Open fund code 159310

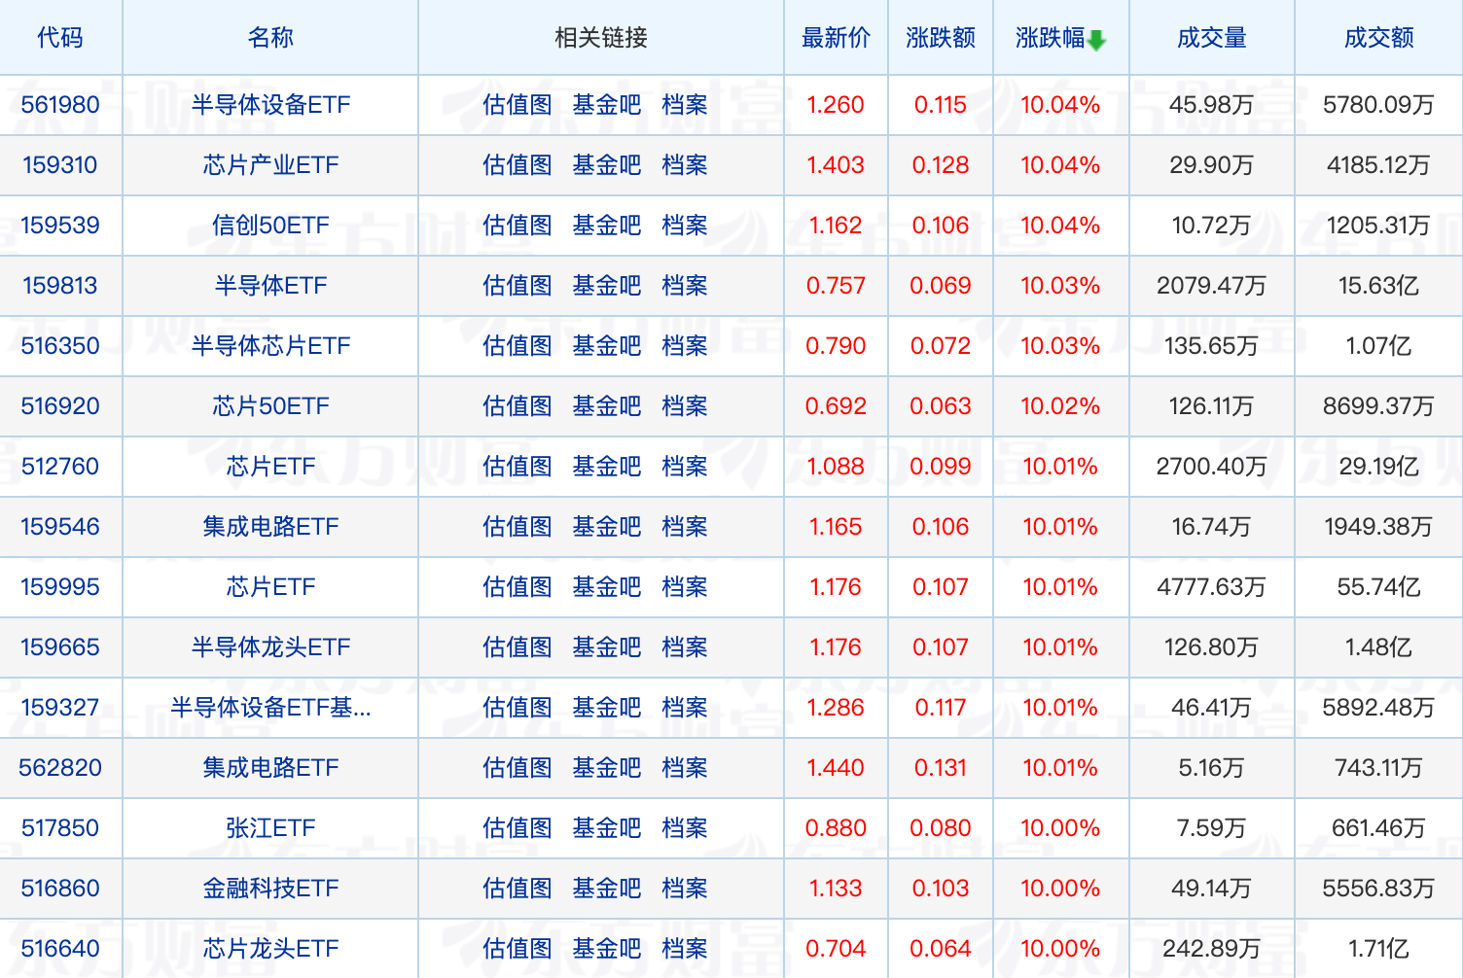[x=60, y=165]
